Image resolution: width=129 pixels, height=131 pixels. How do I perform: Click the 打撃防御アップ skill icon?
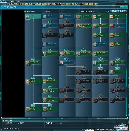coord(44,44)
